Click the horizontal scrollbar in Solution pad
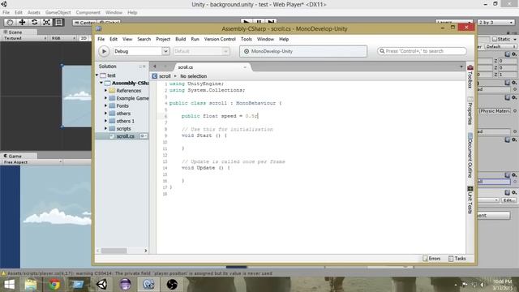 pos(114,251)
